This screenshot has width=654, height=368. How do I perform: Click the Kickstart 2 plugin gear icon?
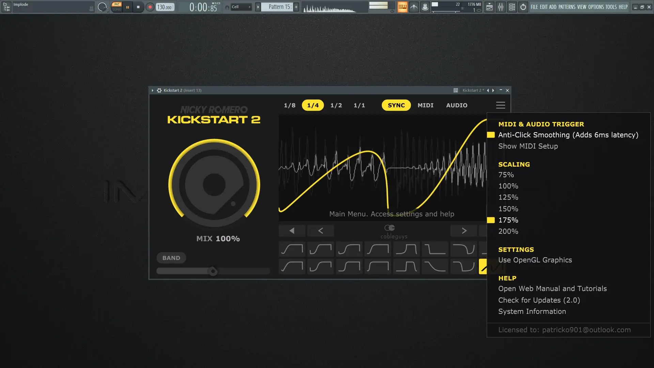click(159, 90)
